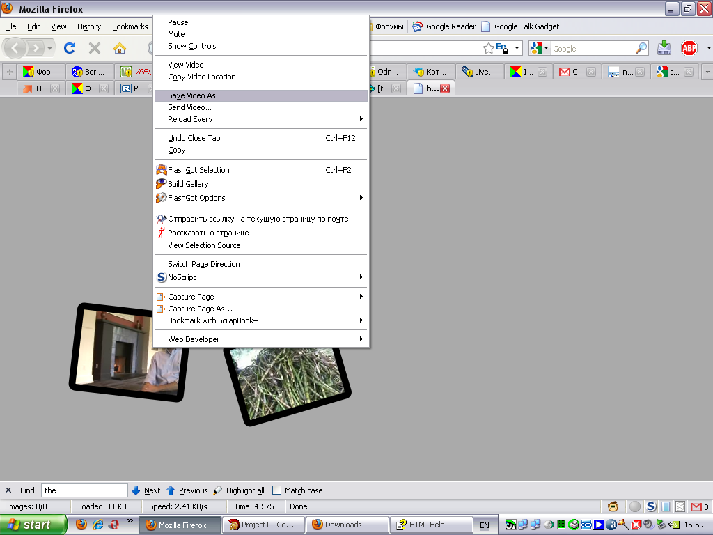Reload the page with the refresh icon

click(x=70, y=48)
